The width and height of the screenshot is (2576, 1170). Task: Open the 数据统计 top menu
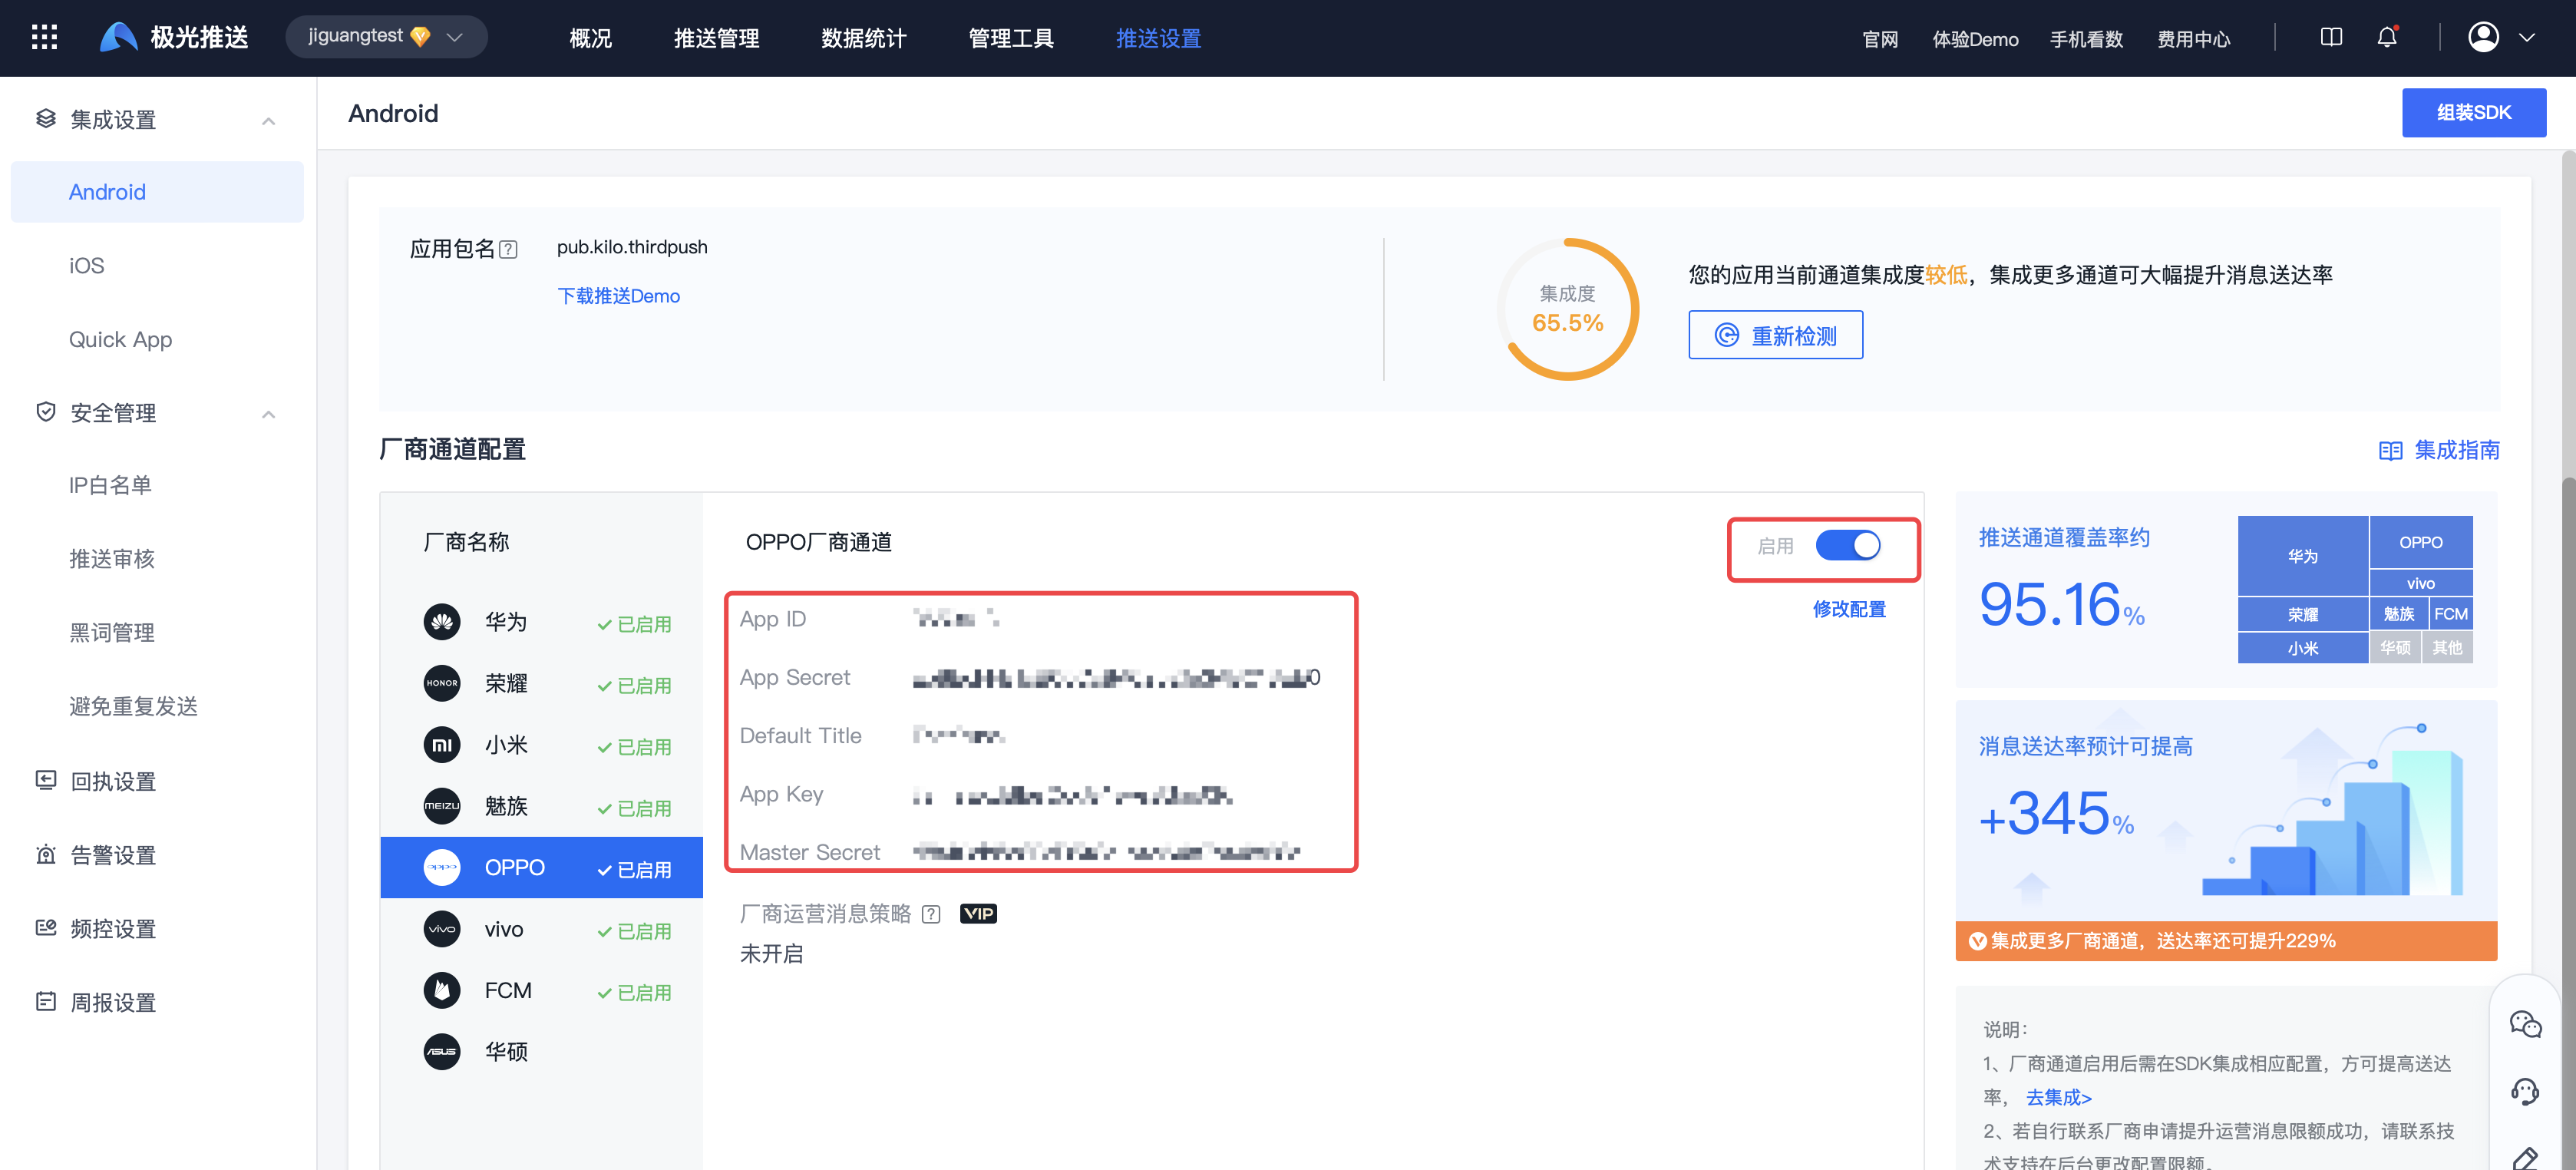click(863, 38)
